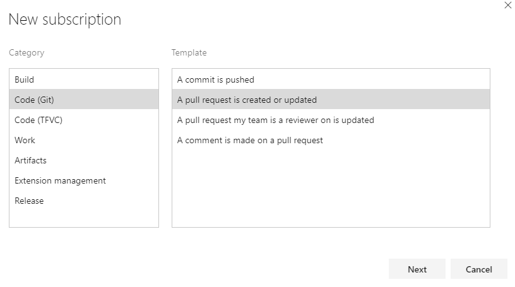Screen dimensions: 515x287
Task: Click blank area inside the Template list
Action: pyautogui.click(x=331, y=189)
